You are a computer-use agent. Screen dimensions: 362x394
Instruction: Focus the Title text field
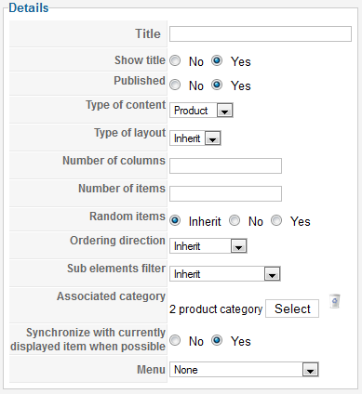[261, 33]
